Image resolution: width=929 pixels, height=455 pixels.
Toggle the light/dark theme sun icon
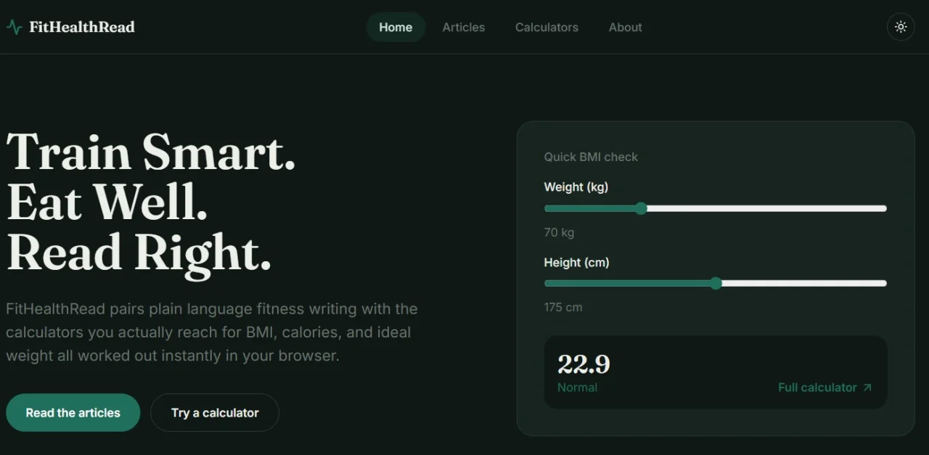click(x=901, y=27)
